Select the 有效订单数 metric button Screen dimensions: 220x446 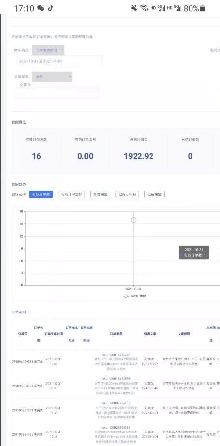tap(41, 194)
